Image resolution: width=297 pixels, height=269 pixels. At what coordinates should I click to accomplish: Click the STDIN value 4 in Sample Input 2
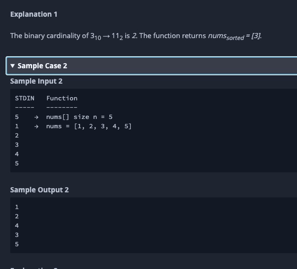[x=17, y=154]
